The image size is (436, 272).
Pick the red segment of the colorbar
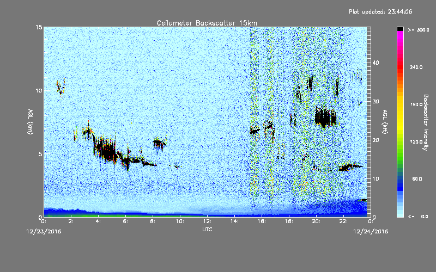[400, 66]
